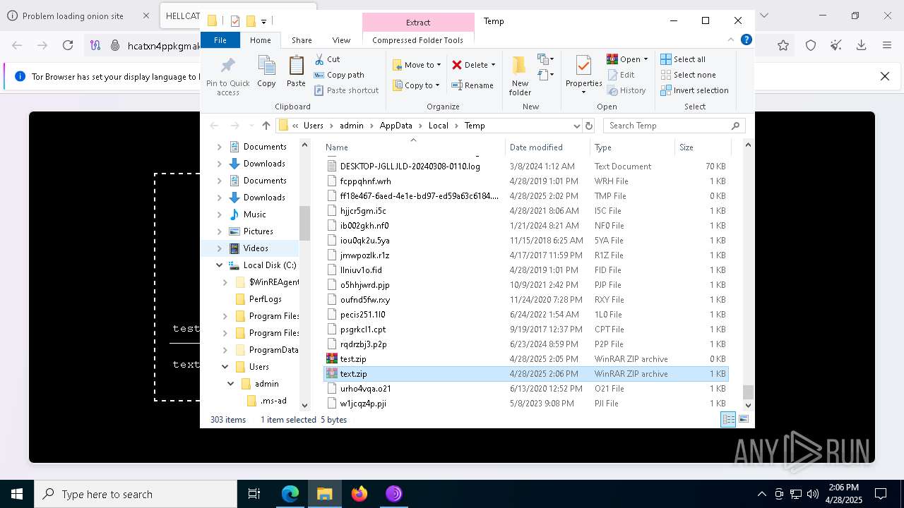Click Users in the address path
904x508 pixels.
point(314,126)
